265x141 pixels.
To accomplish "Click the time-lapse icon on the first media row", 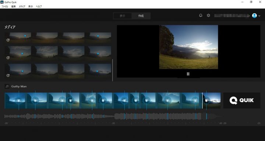I will (8, 40).
